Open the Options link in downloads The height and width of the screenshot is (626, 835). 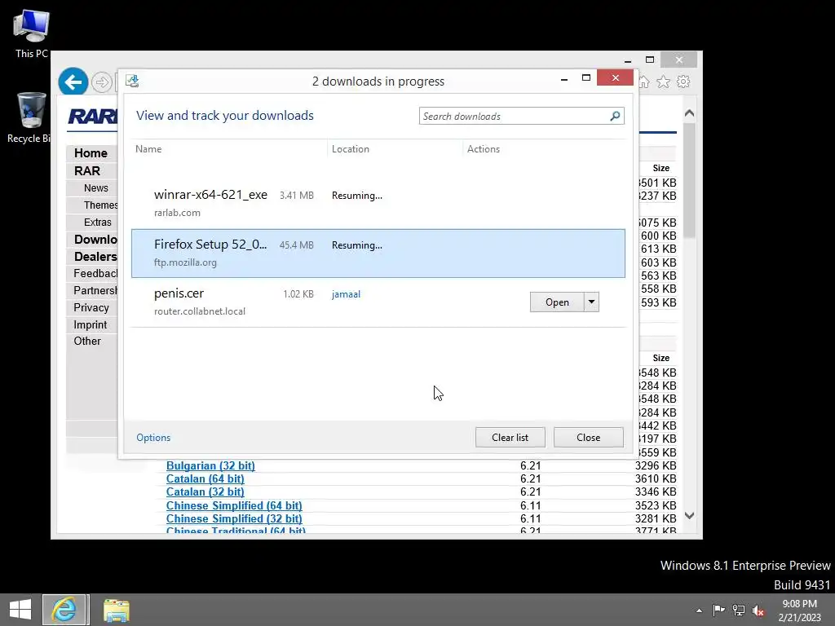click(153, 438)
